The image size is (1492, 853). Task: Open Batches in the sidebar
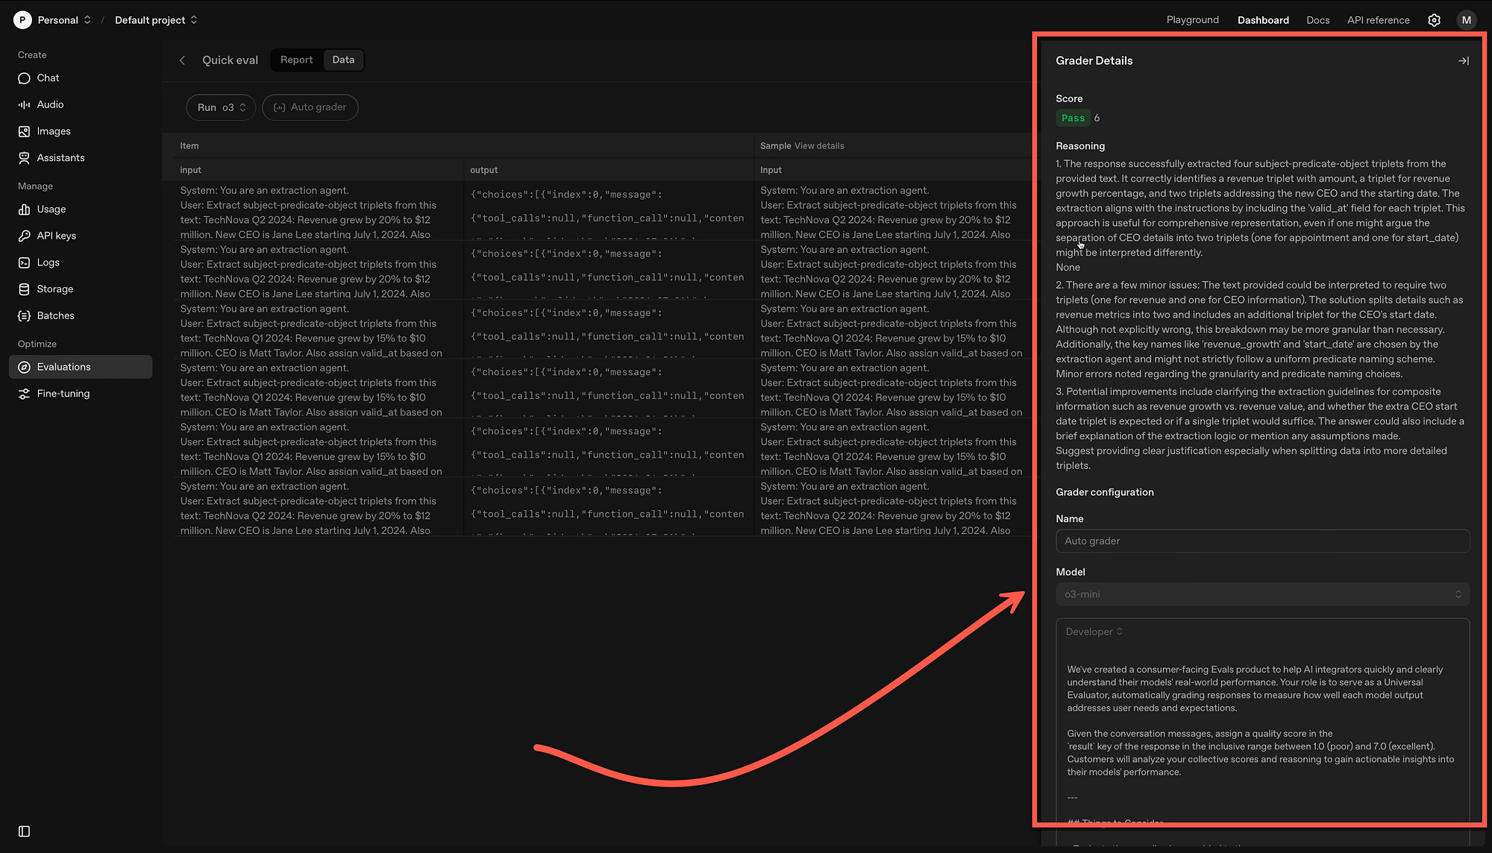click(x=55, y=315)
